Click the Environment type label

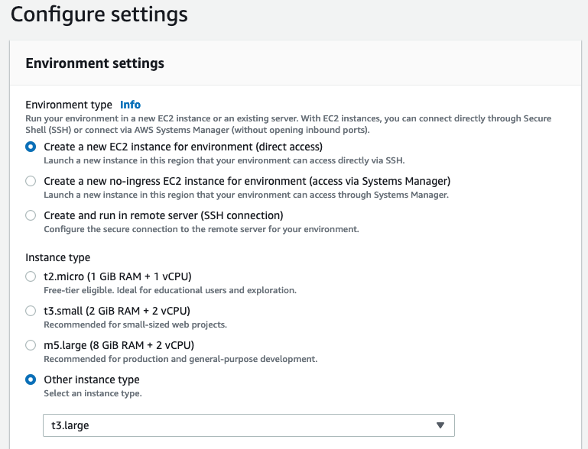pos(69,105)
